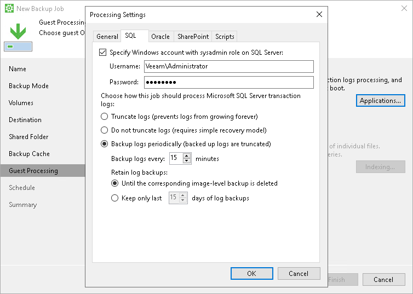The height and width of the screenshot is (294, 413).
Task: Close the New Backup Job window
Action: point(404,8)
